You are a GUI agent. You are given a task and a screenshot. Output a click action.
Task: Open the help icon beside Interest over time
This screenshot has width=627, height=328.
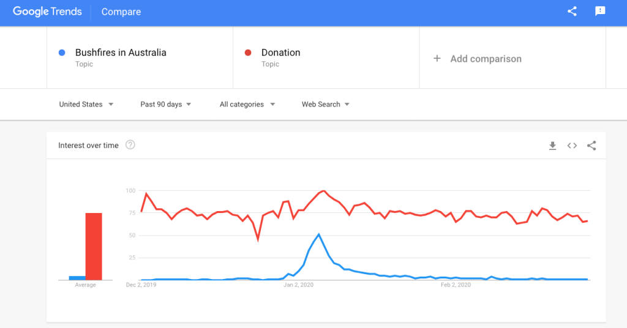130,145
